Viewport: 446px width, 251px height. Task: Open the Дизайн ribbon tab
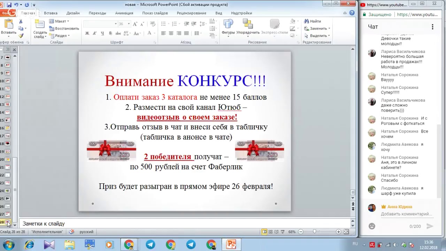tap(73, 13)
